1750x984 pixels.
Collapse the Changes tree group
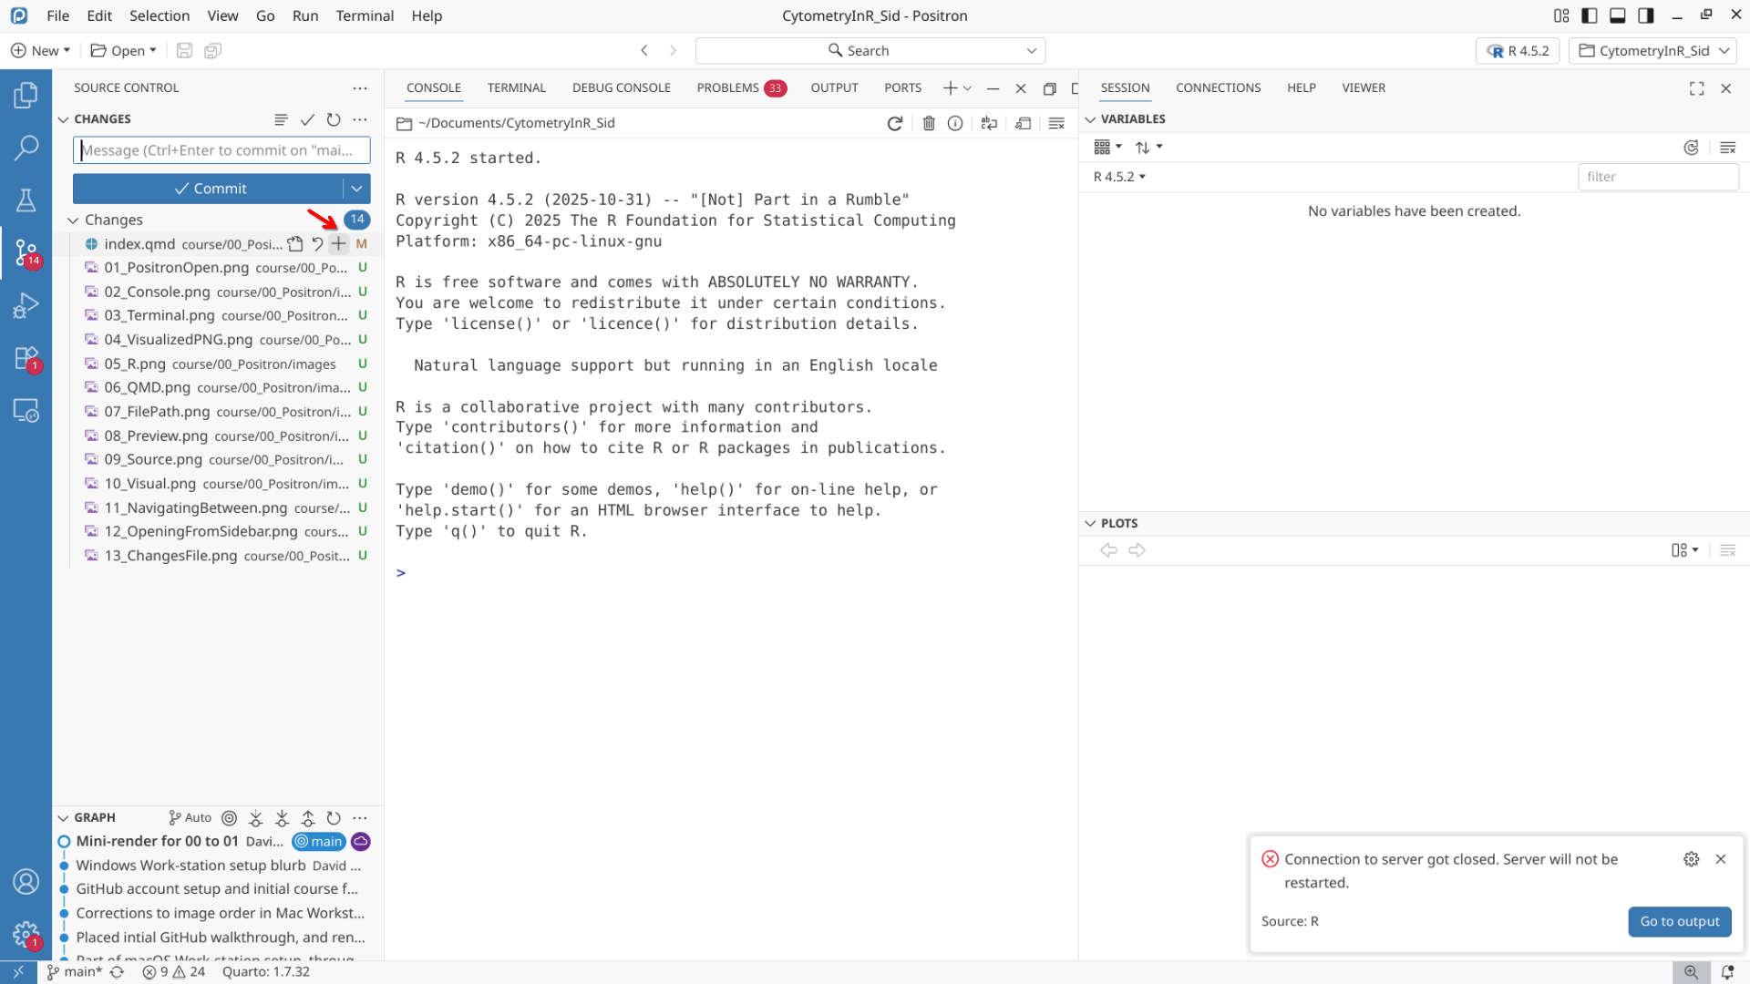point(73,220)
